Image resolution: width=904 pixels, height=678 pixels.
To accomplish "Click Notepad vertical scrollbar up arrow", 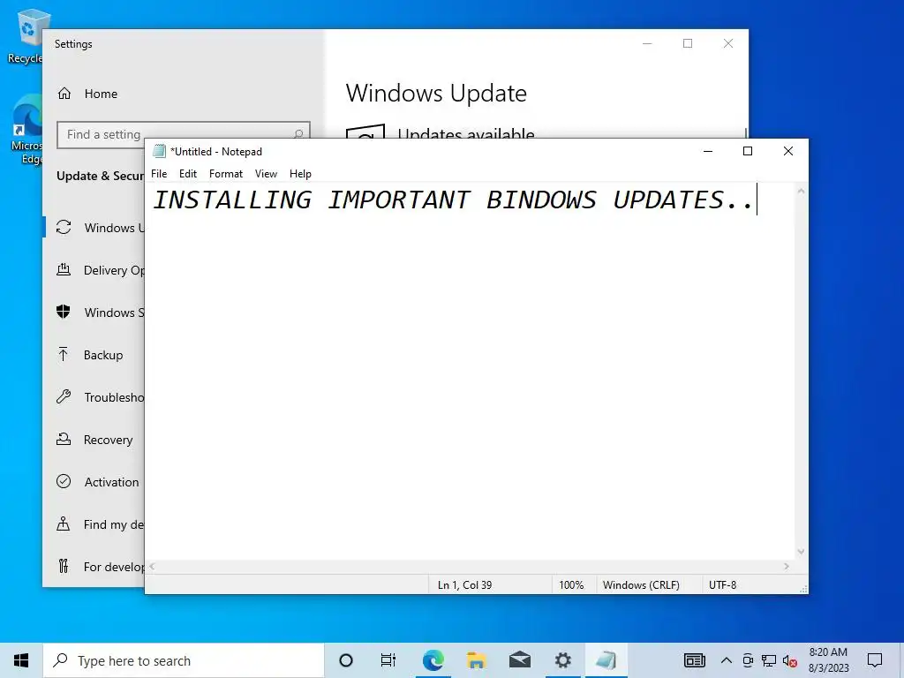I will click(x=801, y=191).
